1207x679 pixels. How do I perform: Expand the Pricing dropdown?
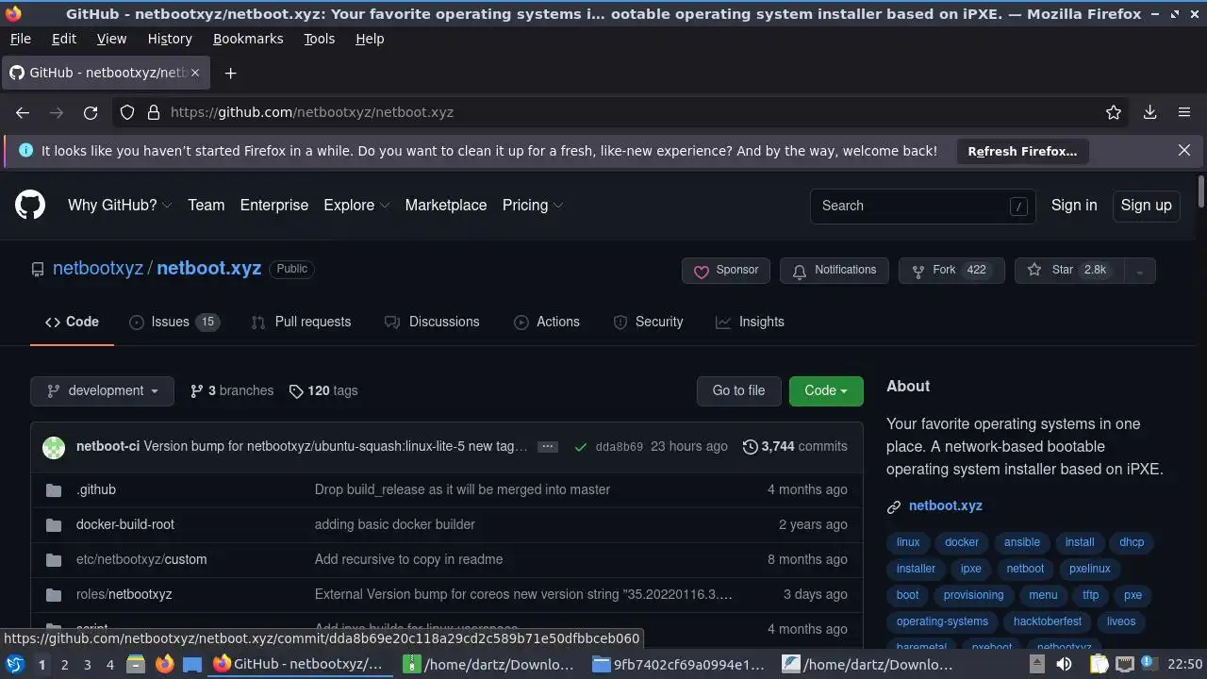[x=533, y=205]
